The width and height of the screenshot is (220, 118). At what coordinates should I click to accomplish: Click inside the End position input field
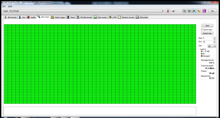(x=208, y=42)
